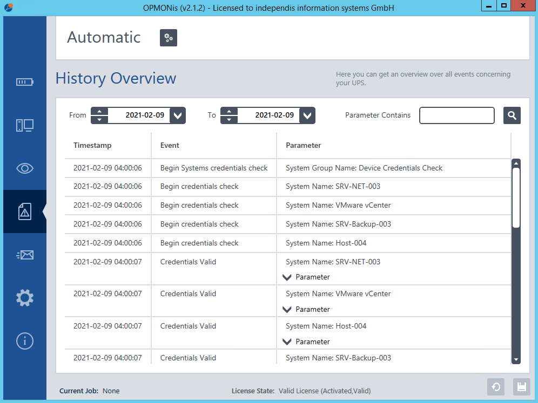Open the mail notification sidebar section
Screen dimensions: 538x403
(x=25, y=255)
